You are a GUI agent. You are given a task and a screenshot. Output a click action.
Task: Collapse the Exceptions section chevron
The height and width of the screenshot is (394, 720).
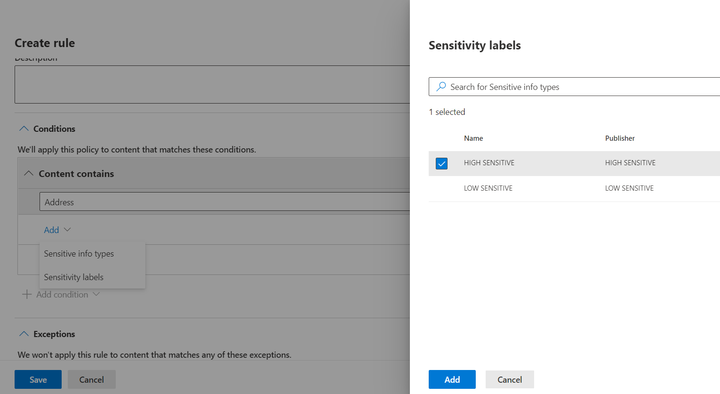pos(24,334)
